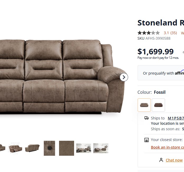The image size is (184, 172).
Task: View second living room scene thumbnail
Action: (x=101, y=148)
